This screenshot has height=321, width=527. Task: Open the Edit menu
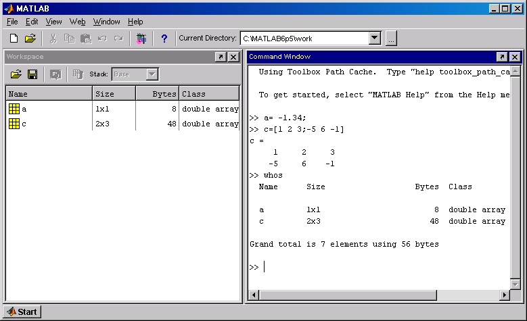click(32, 22)
